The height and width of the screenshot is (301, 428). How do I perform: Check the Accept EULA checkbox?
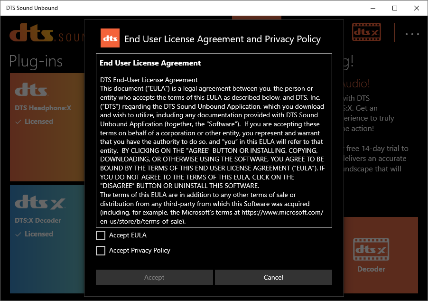point(101,235)
